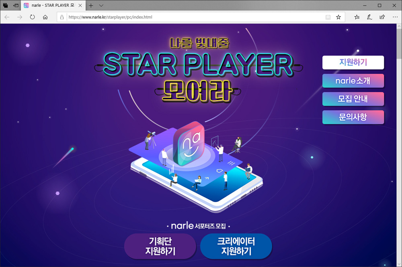
Task: Click the 기획단 지원하기 button
Action: click(160, 246)
